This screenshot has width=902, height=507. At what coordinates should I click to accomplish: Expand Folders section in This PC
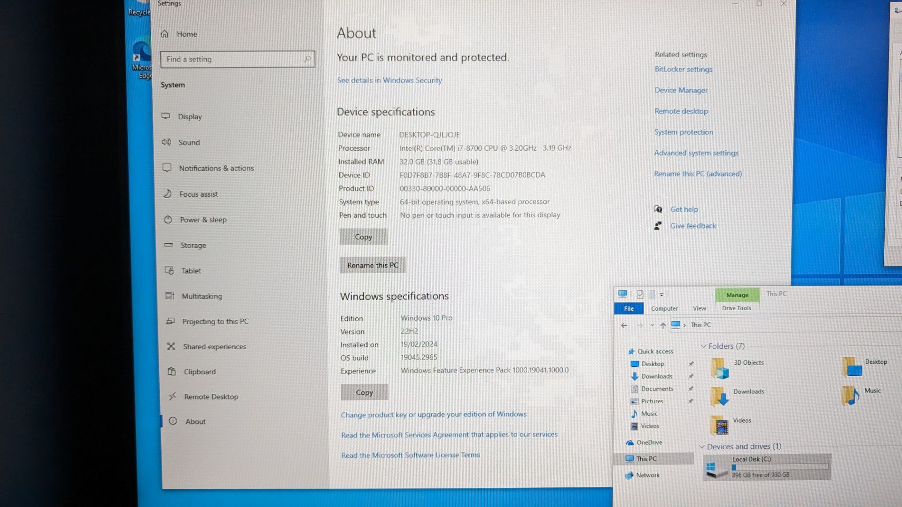[702, 346]
